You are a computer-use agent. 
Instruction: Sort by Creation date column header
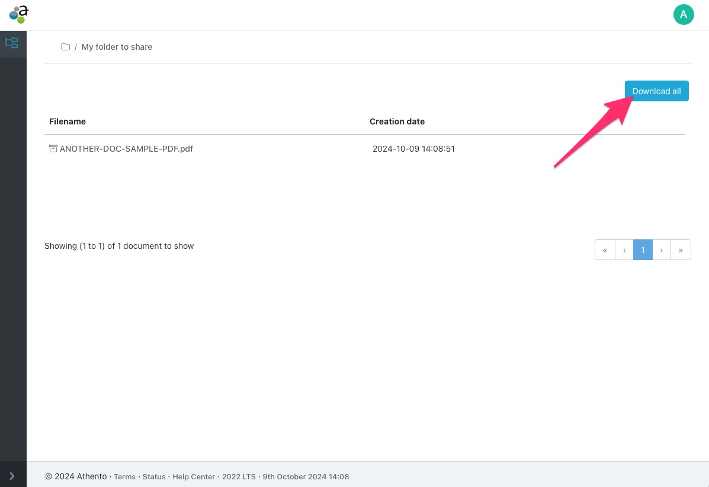point(397,121)
